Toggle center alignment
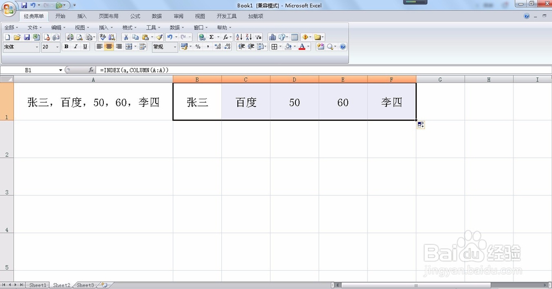 coord(109,46)
